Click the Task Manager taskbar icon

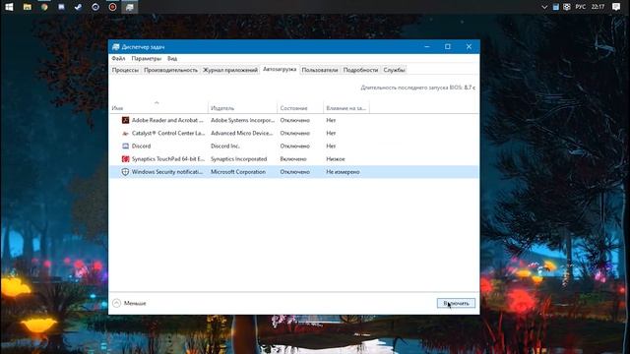click(x=129, y=7)
